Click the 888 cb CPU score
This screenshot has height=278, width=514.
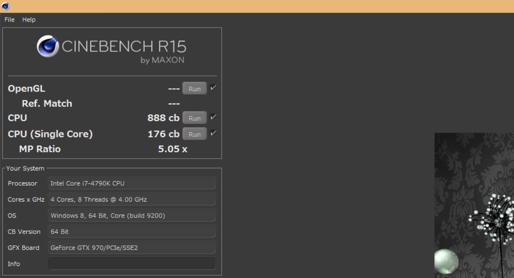tap(163, 118)
